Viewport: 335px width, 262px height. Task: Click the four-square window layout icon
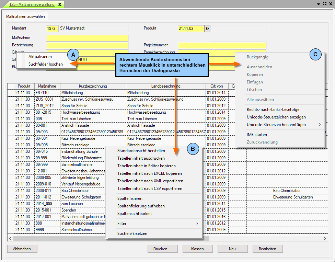tap(324, 3)
